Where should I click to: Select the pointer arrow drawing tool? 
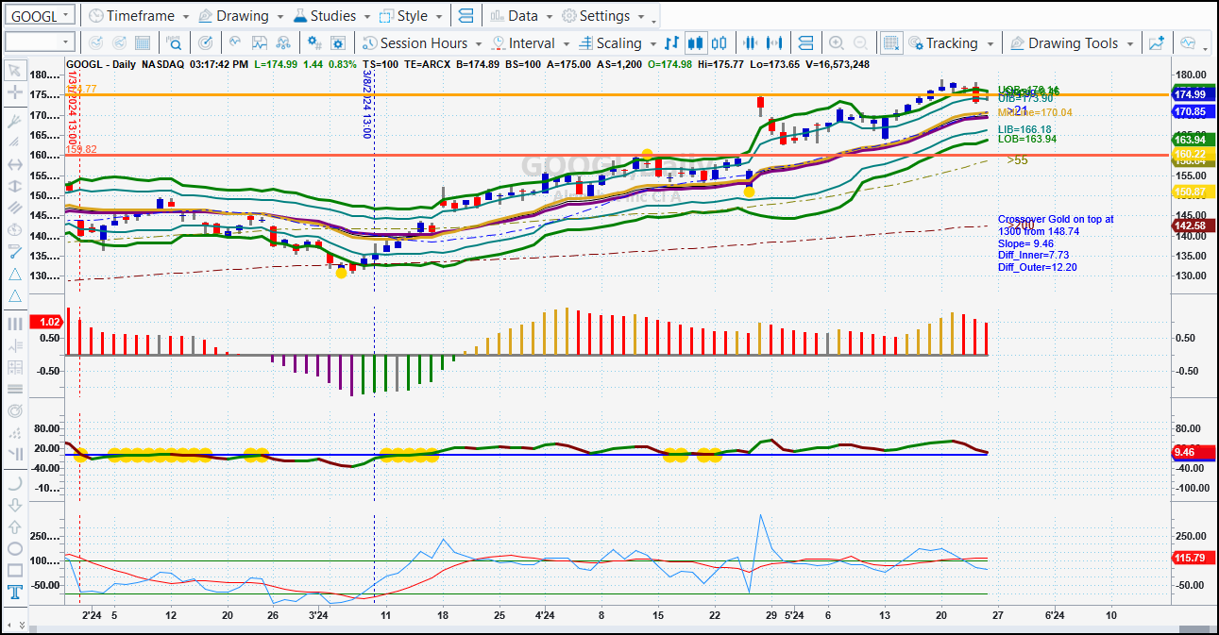point(14,70)
